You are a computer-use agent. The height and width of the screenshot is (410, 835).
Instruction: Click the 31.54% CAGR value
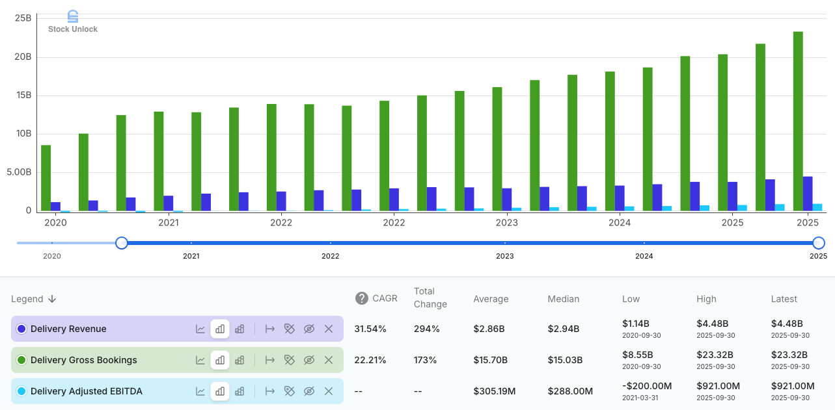370,329
